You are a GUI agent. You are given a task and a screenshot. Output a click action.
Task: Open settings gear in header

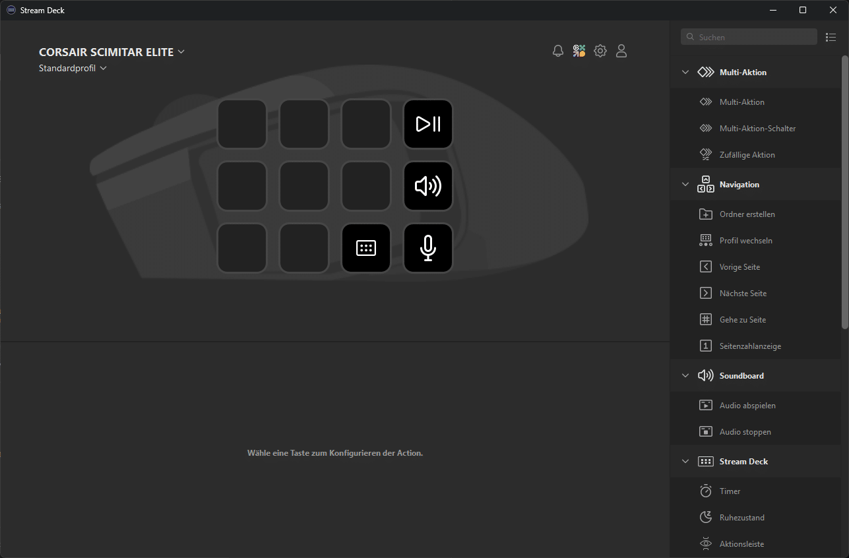(x=600, y=51)
